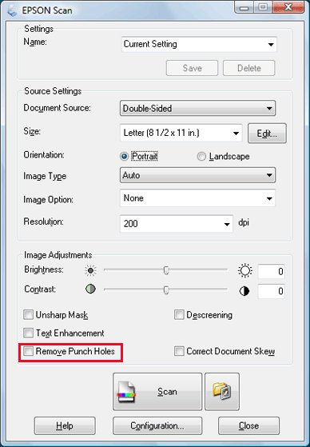The image size is (310, 447).
Task: Open the Configuration dialog
Action: (157, 425)
